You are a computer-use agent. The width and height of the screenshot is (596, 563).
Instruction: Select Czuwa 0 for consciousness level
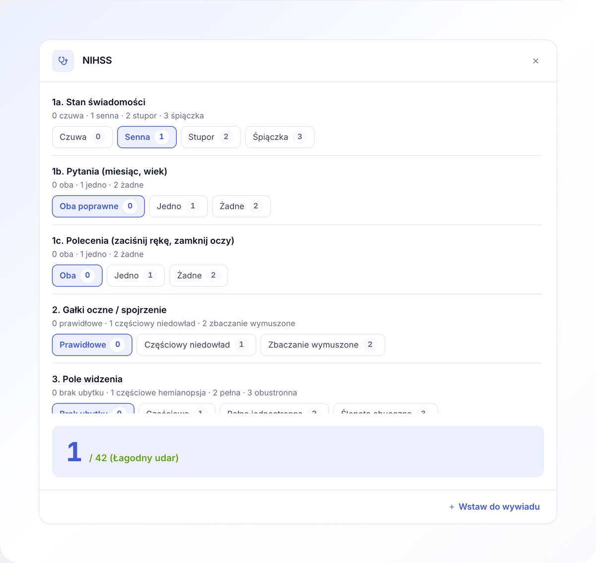[82, 137]
